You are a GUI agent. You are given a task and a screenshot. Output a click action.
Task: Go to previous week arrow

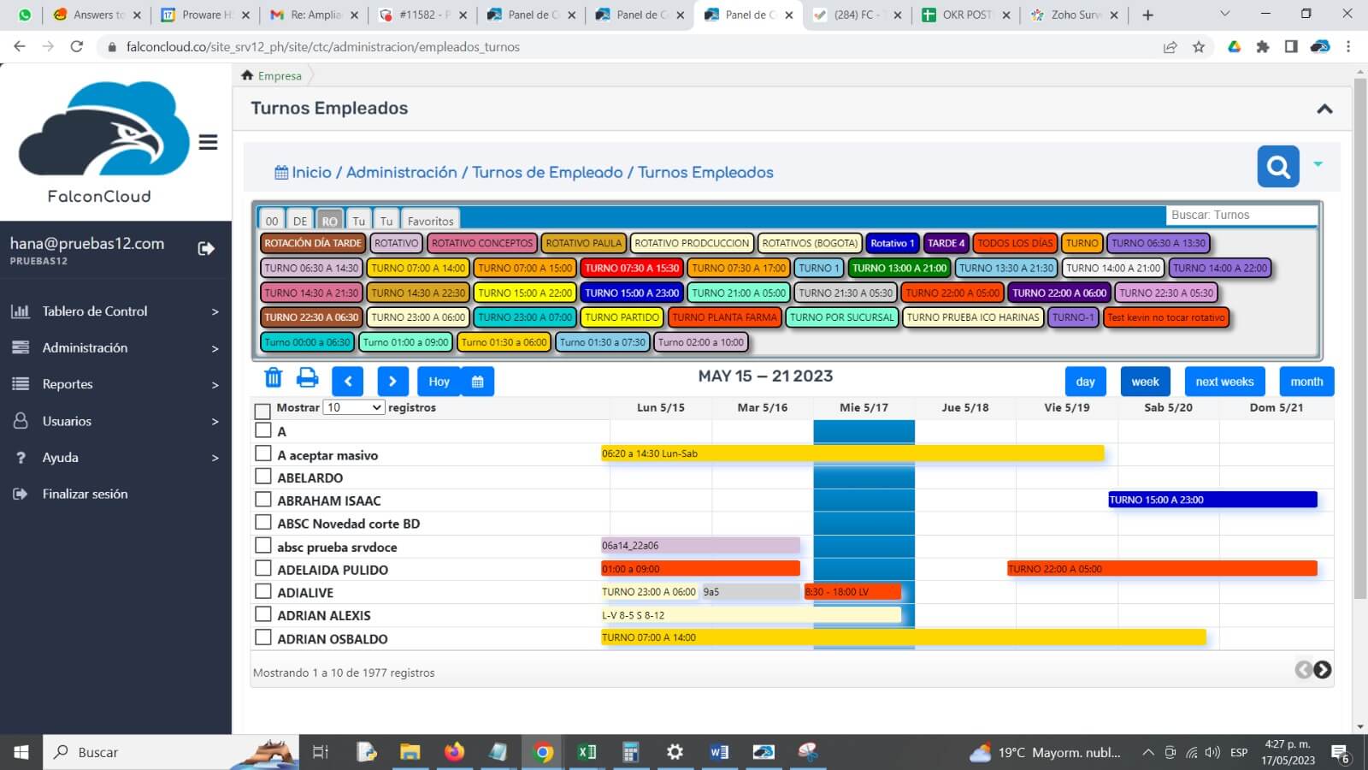click(x=348, y=382)
